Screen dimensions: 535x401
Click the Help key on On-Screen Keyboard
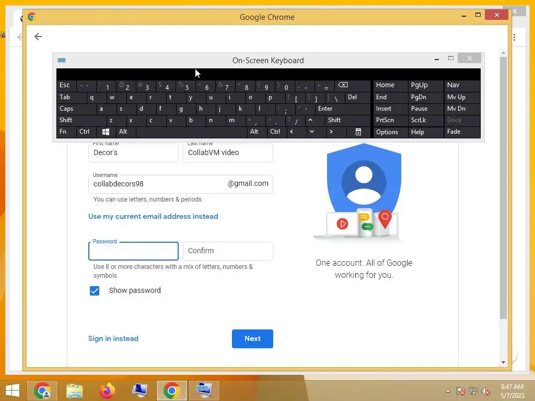[425, 132]
